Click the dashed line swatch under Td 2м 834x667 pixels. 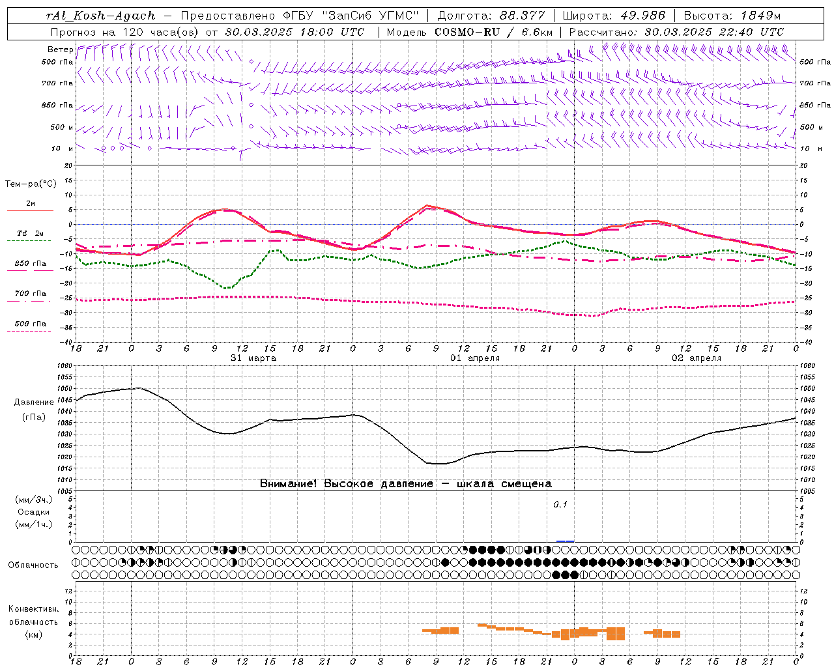pyautogui.click(x=30, y=241)
